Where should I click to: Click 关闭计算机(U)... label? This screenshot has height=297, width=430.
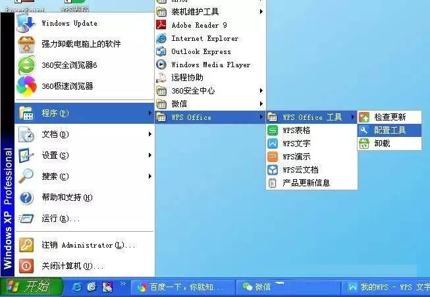[73, 266]
